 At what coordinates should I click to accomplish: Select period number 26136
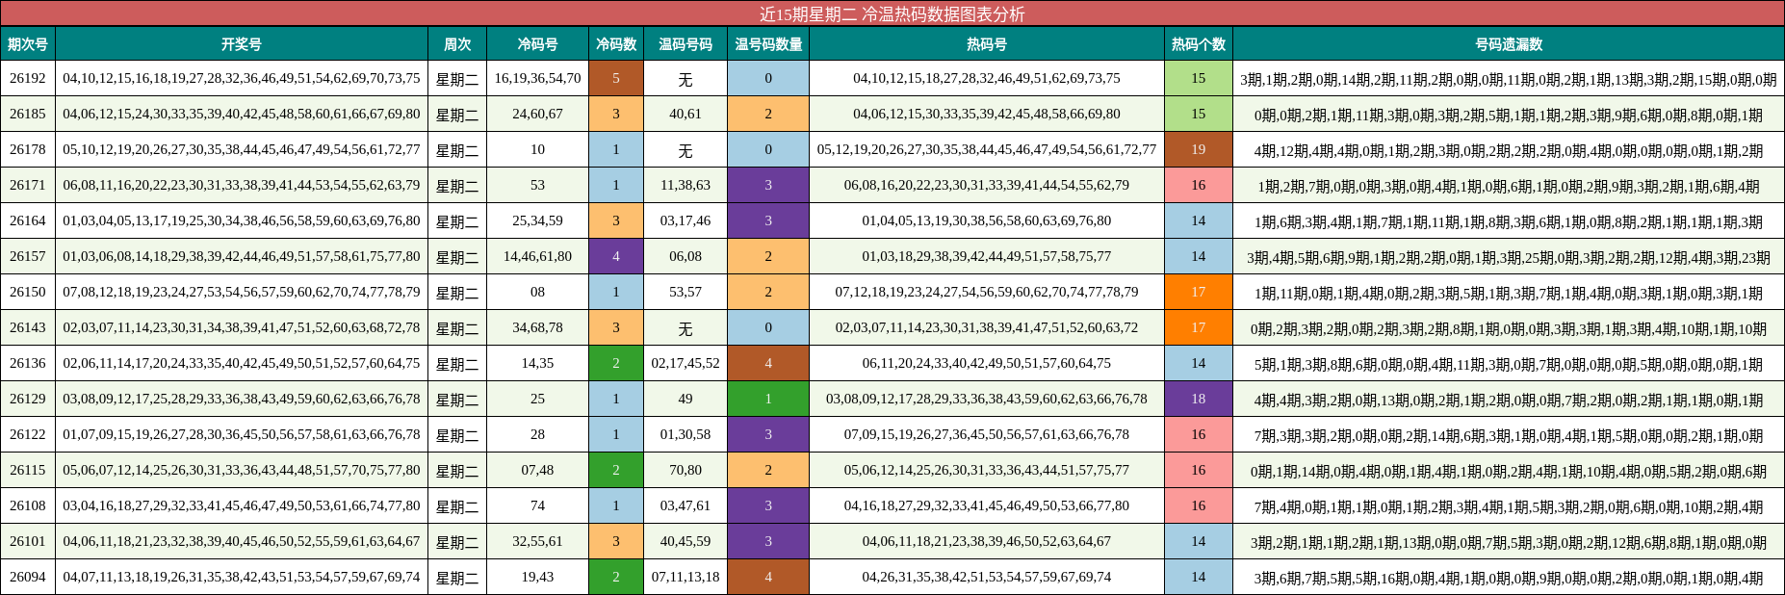coord(28,363)
